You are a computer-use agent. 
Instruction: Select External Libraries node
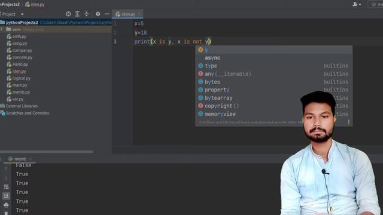pos(22,106)
